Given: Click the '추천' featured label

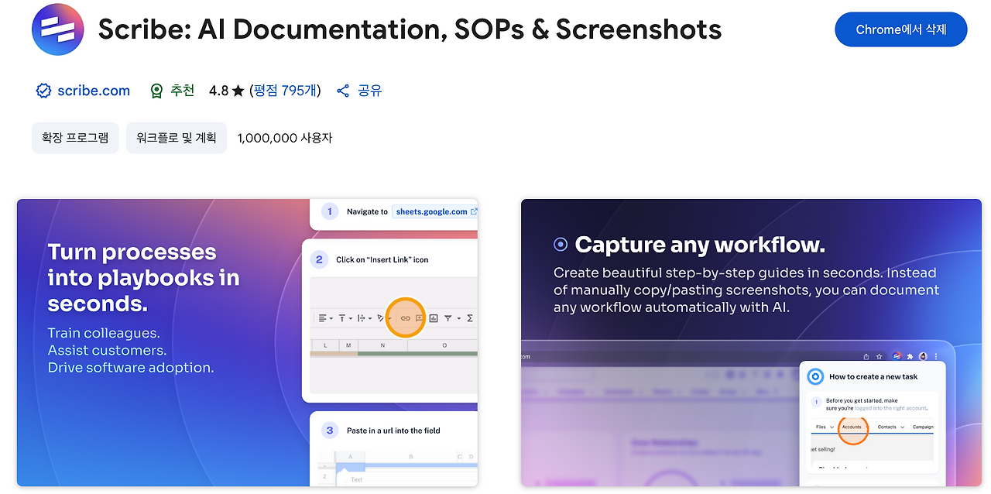Looking at the screenshot, I should (183, 91).
